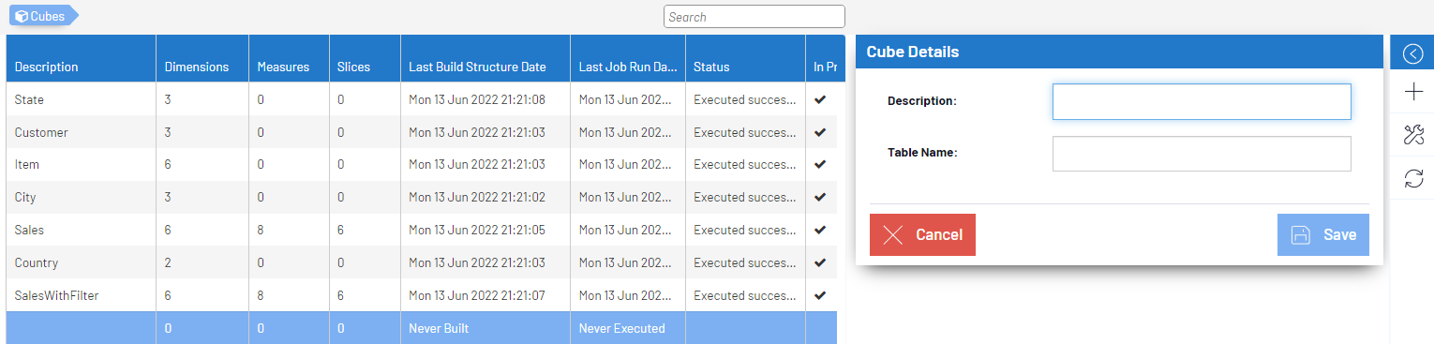
Task: Toggle the In Production check for Sales
Action: tap(820, 230)
